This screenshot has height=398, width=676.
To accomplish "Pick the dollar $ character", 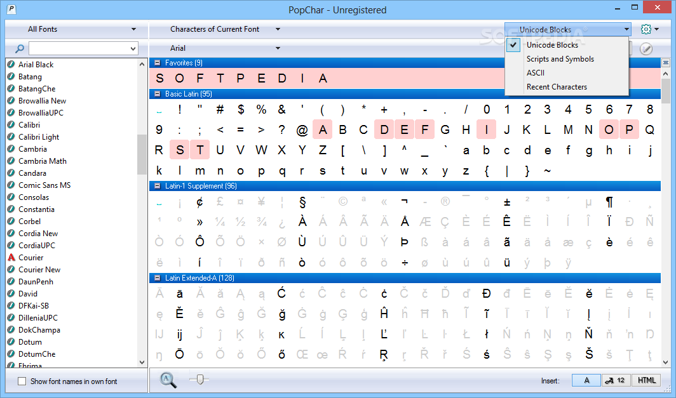I will (241, 109).
